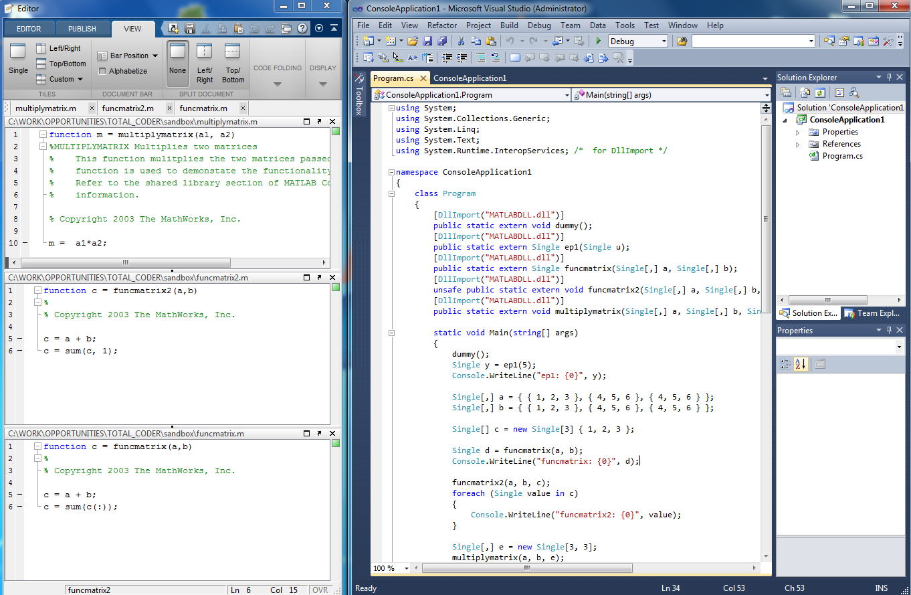Close the funcmatrix2.m document tab
This screenshot has width=911, height=595.
tap(169, 108)
